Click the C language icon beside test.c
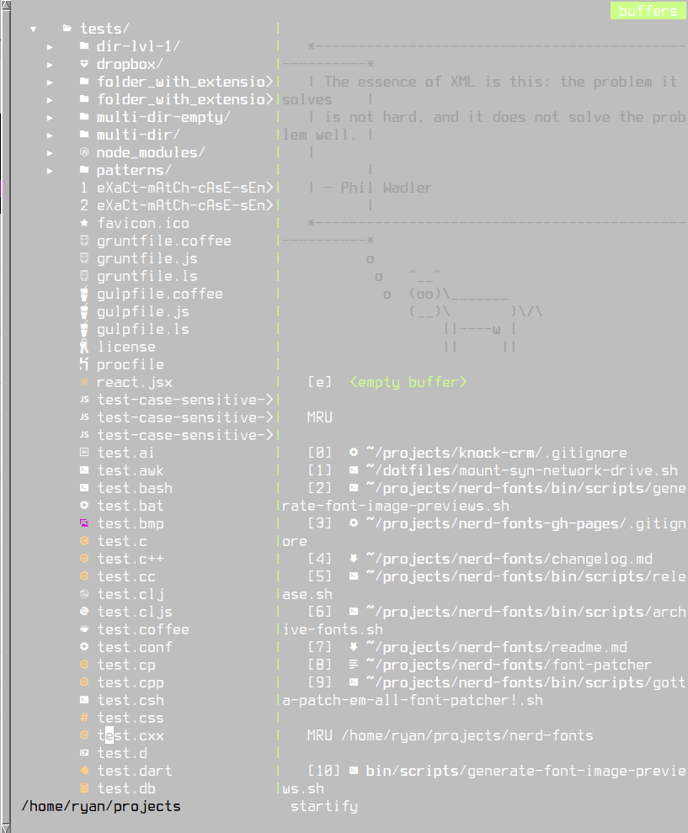The width and height of the screenshot is (688, 833). tap(84, 541)
